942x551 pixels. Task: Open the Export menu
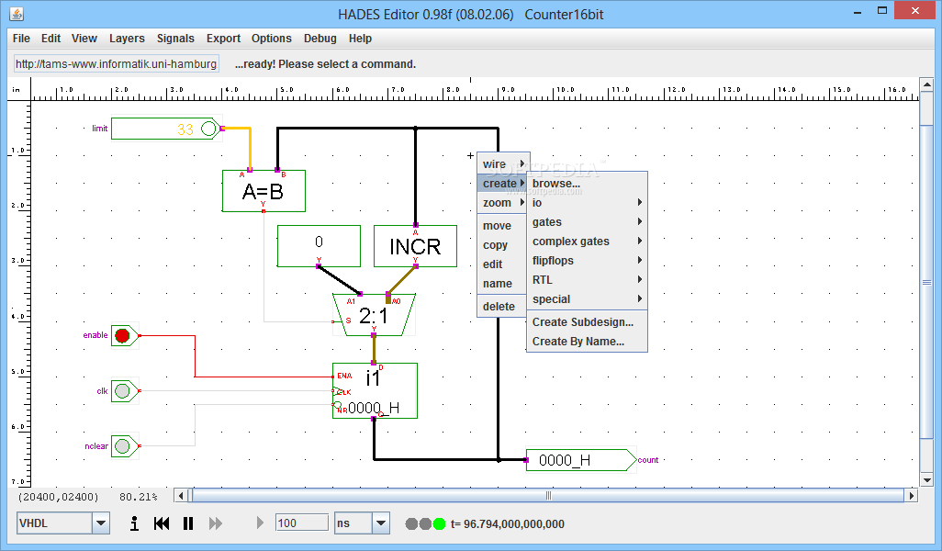223,39
